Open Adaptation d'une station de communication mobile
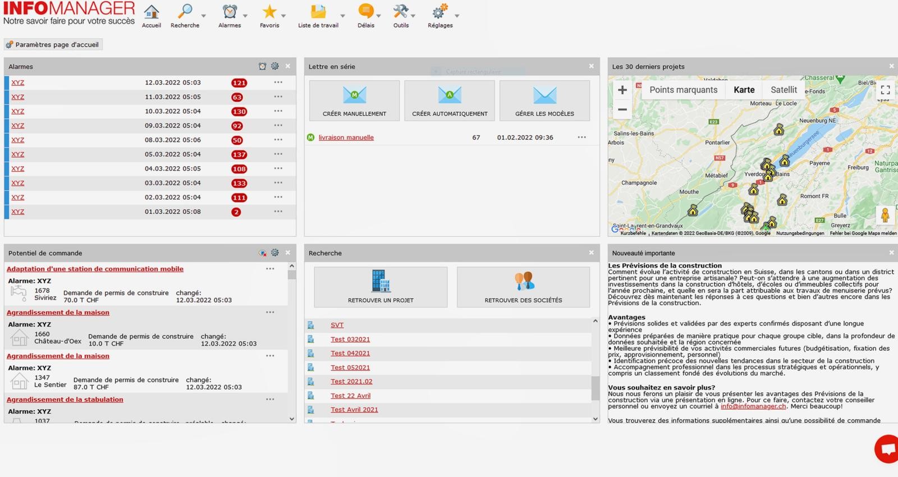This screenshot has height=477, width=898. [95, 269]
